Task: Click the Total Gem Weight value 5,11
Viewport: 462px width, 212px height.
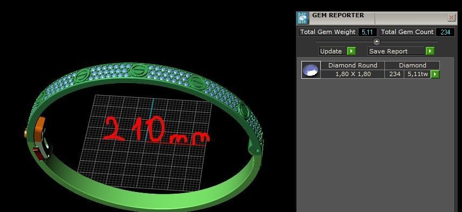Action: coord(367,32)
